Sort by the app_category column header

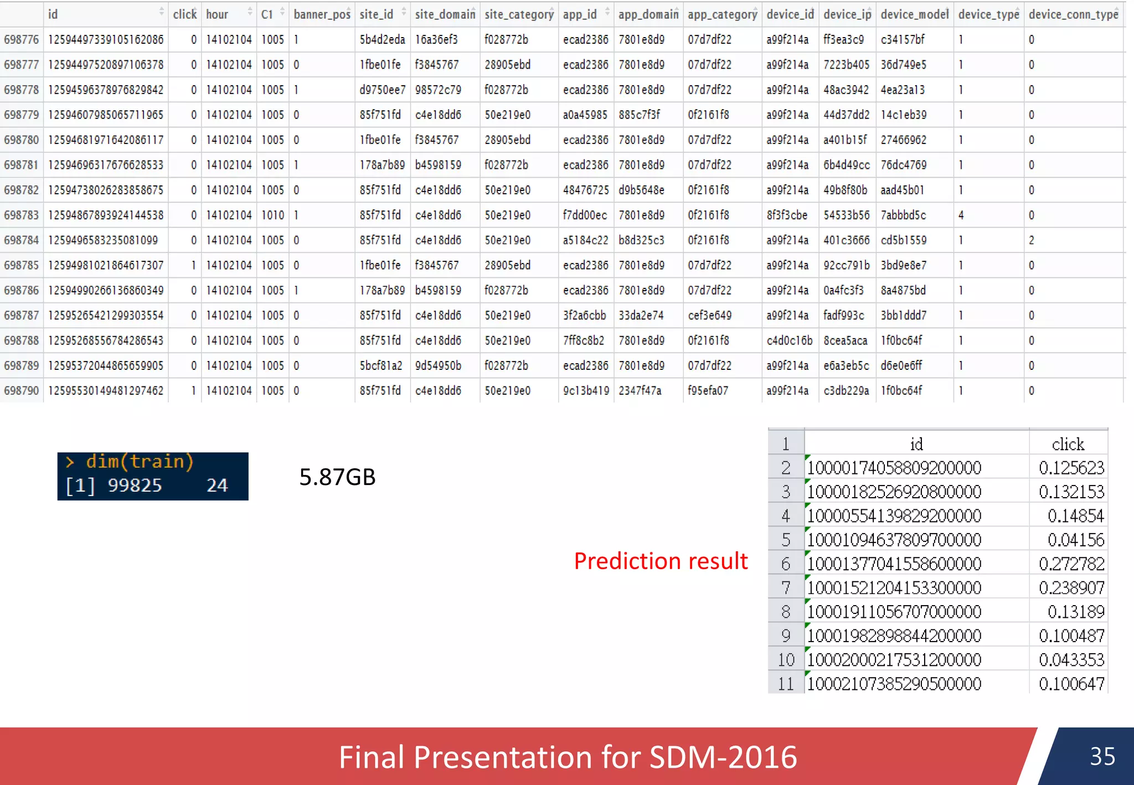(x=723, y=14)
